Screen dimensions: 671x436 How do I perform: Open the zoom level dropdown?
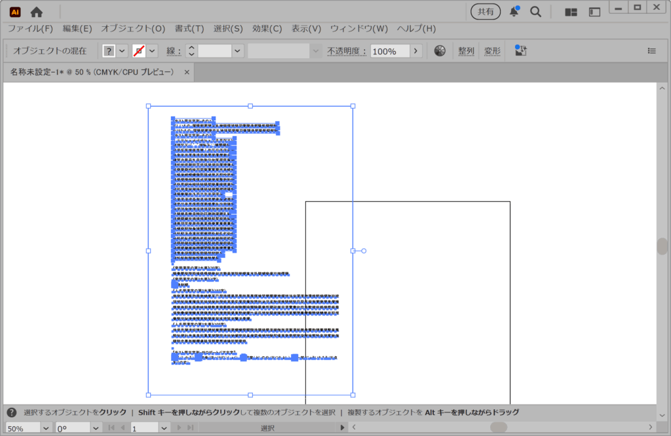[46, 428]
